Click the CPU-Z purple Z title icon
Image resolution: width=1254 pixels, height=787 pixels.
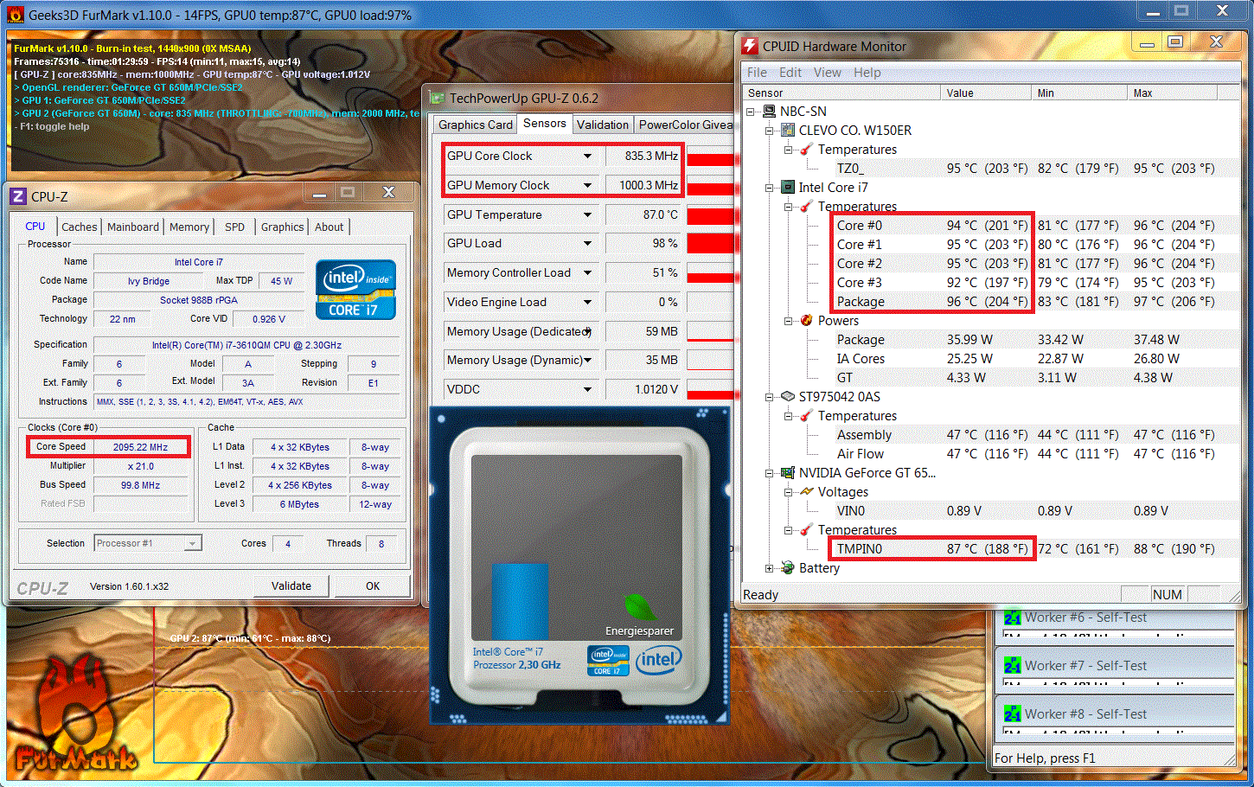(x=18, y=196)
